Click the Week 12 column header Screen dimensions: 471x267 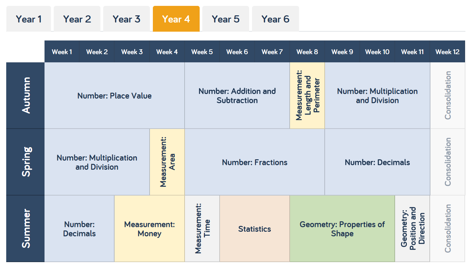click(x=447, y=51)
